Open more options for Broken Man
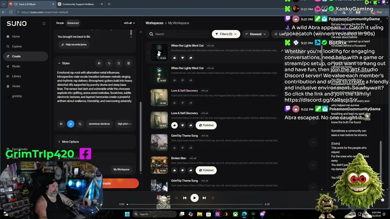Viewport: 390px width, 219px height. pos(313,165)
